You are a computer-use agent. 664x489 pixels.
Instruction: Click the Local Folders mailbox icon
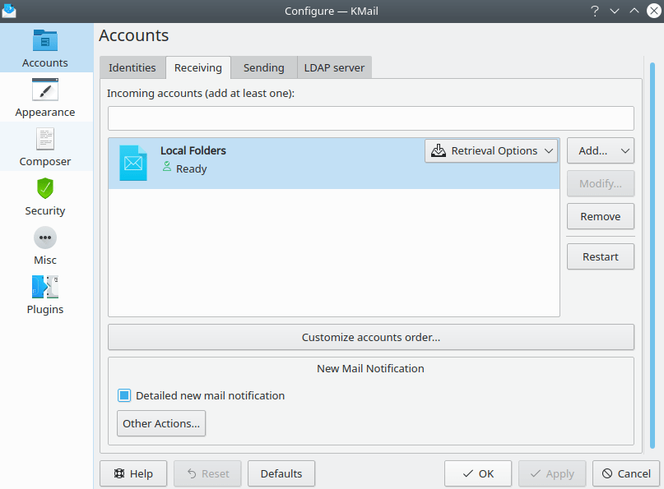pyautogui.click(x=132, y=162)
